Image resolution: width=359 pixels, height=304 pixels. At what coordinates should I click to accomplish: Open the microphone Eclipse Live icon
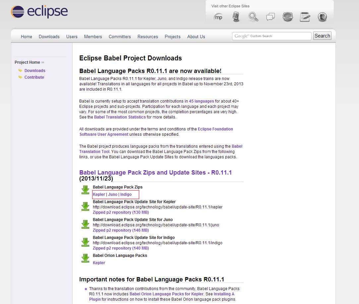point(236,17)
